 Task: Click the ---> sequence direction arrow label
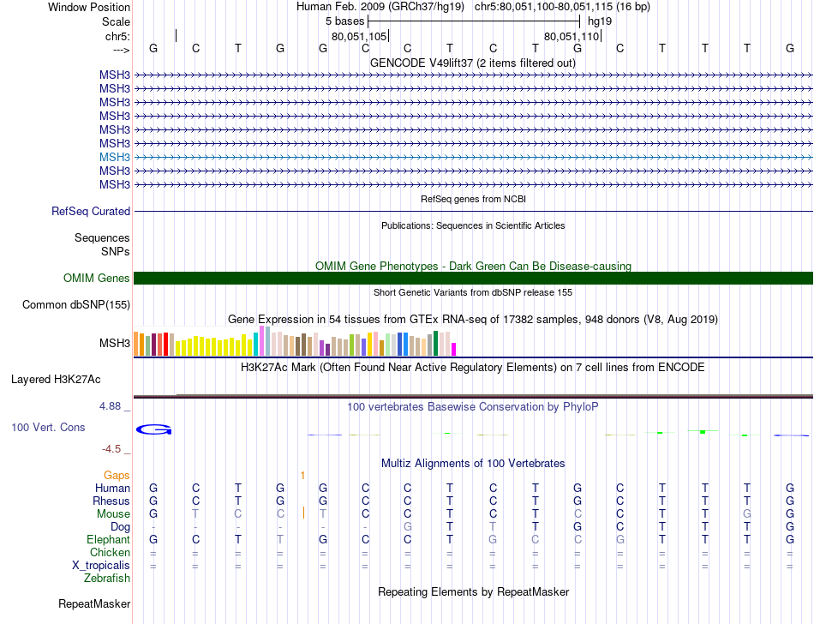tap(122, 50)
